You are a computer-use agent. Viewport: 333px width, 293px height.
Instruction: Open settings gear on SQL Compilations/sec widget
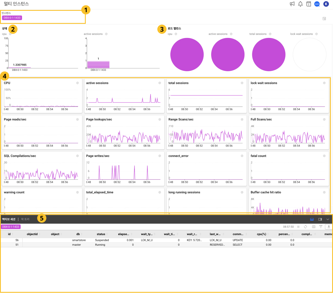(x=77, y=156)
